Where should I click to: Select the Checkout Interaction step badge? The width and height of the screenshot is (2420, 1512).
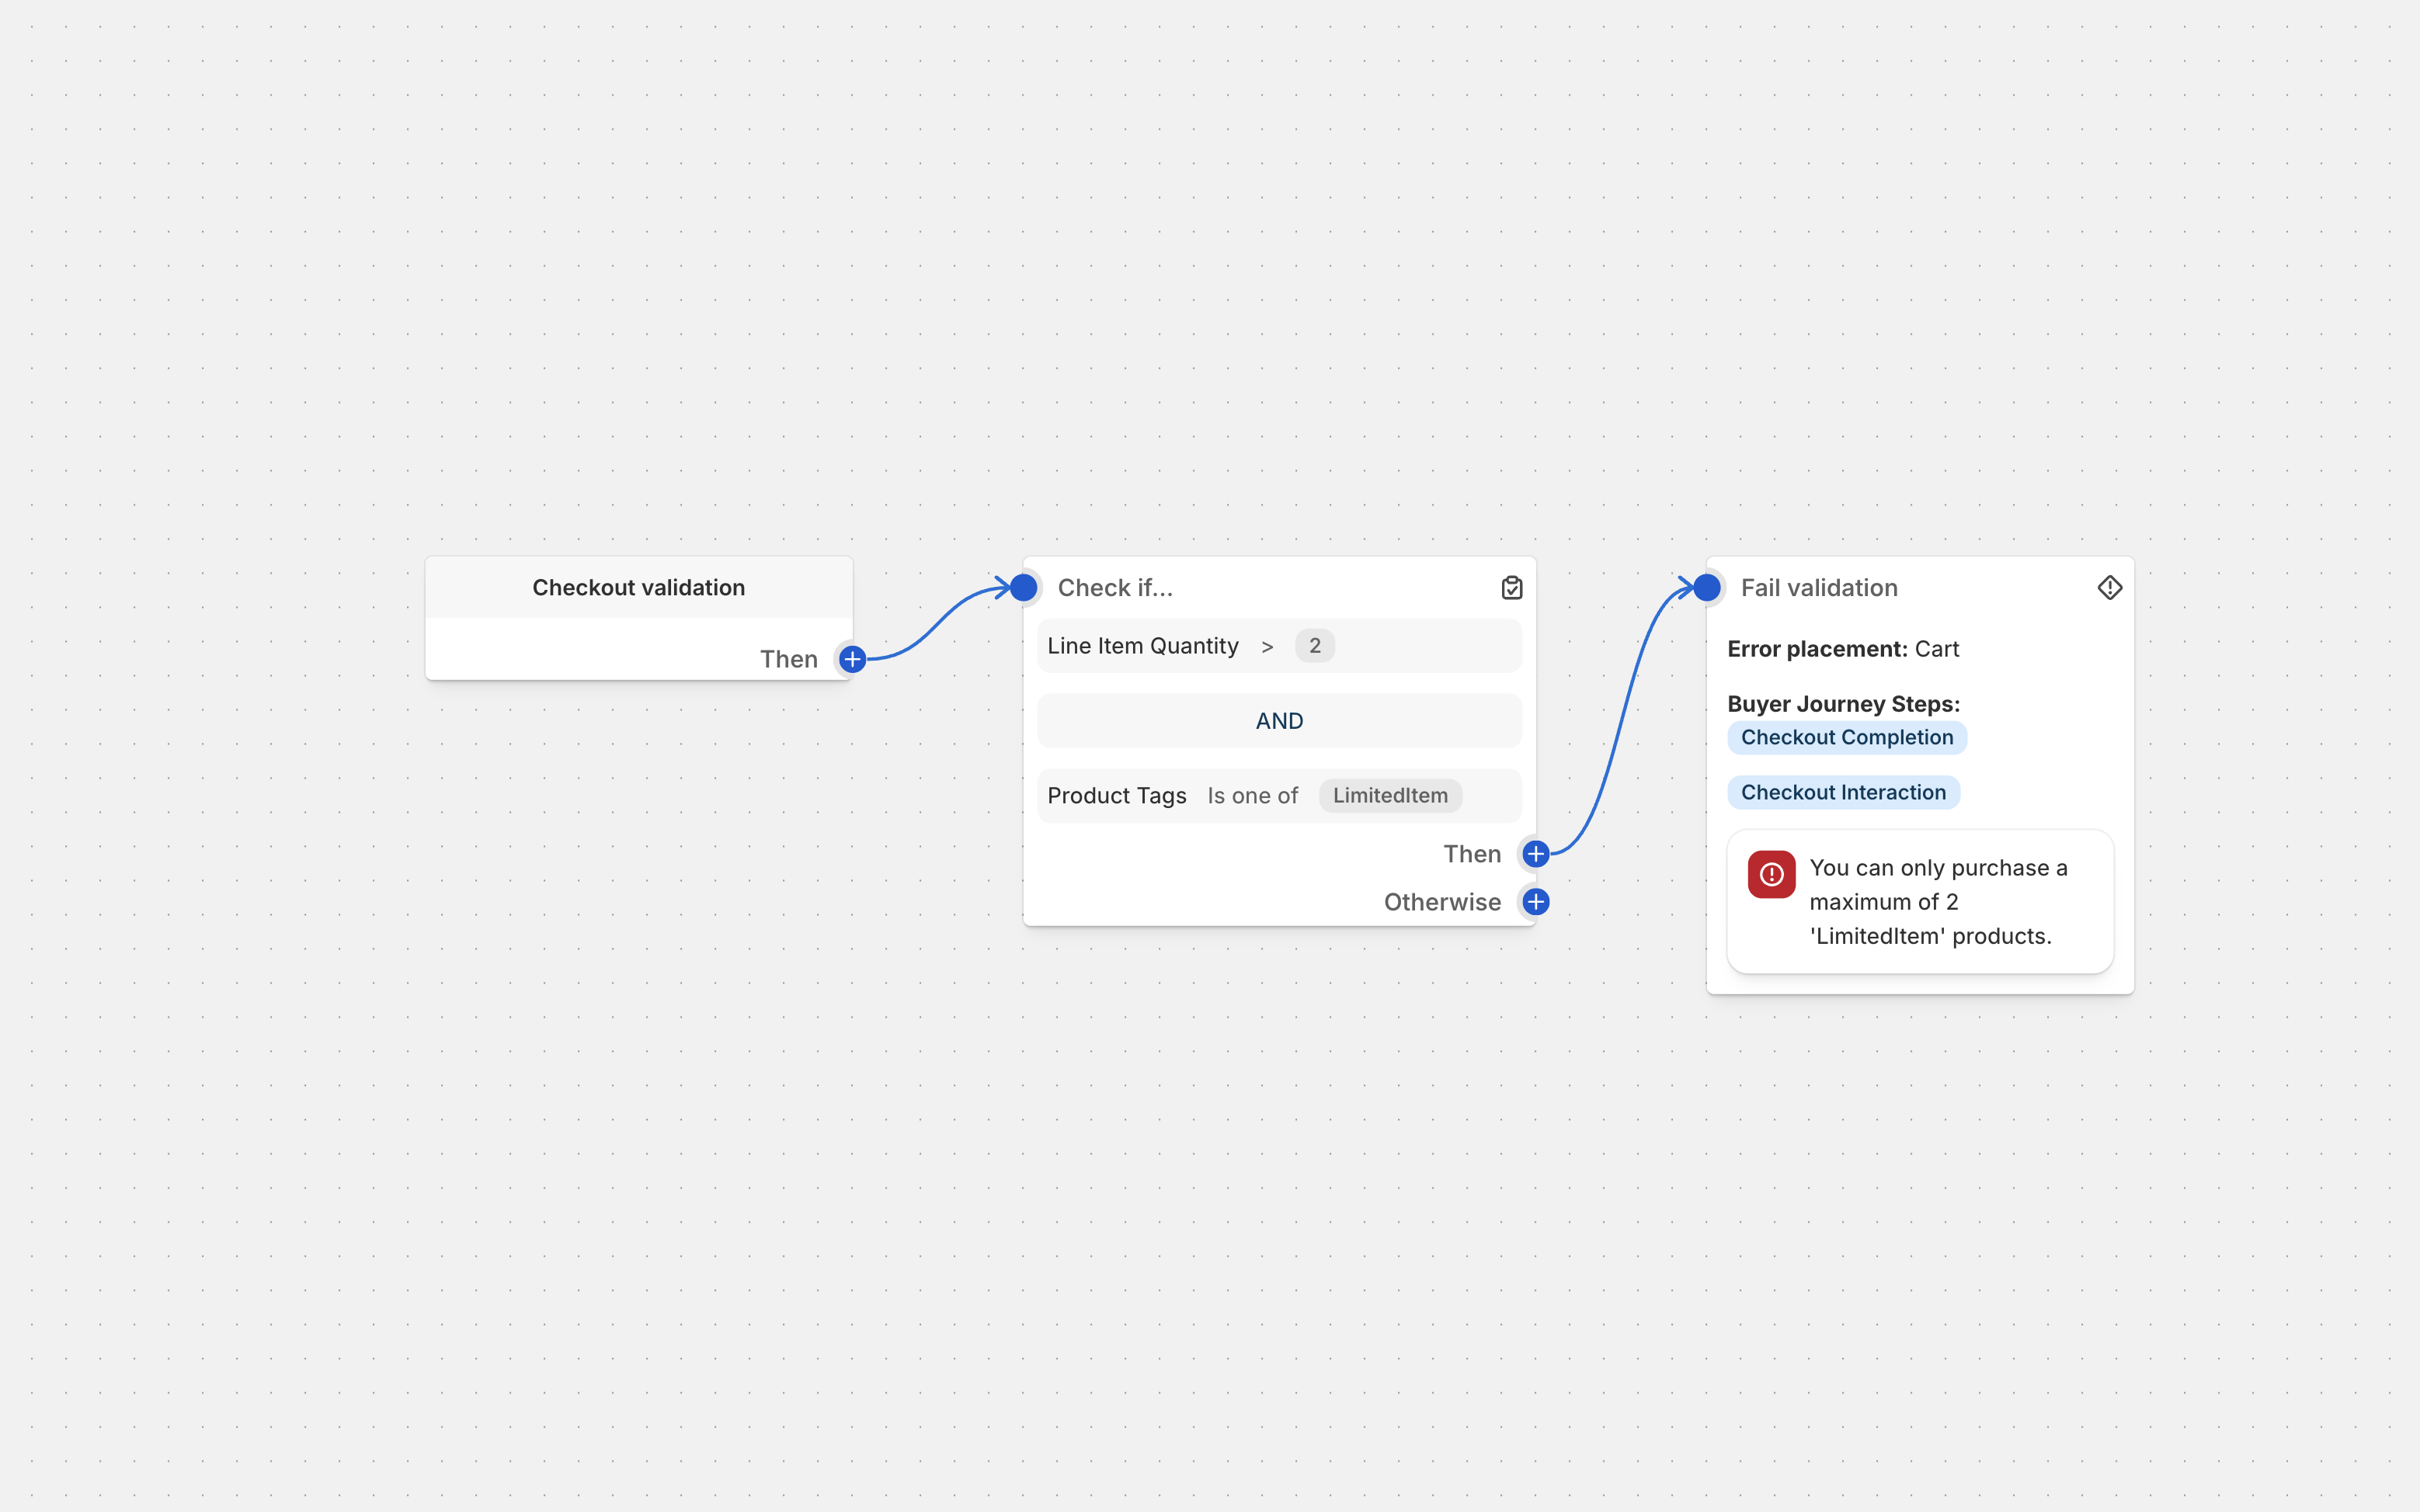1843,793
